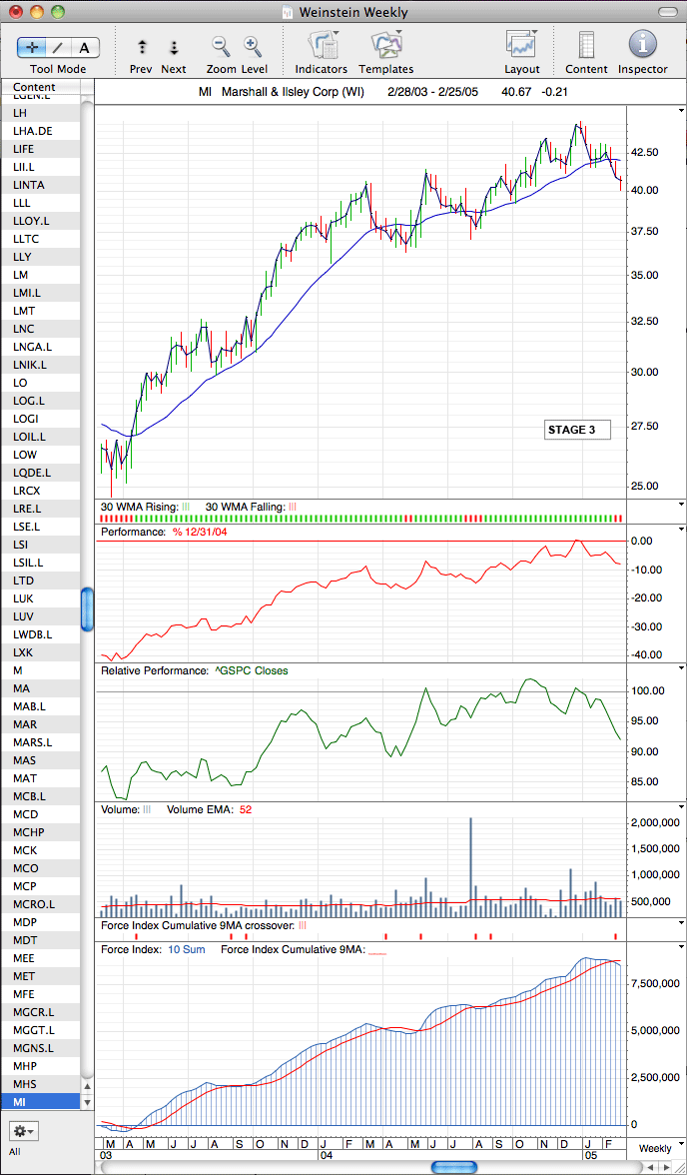Open the Force Index crossover panel options triangle
Viewport: 687px width, 1175px height.
pyautogui.click(x=680, y=925)
